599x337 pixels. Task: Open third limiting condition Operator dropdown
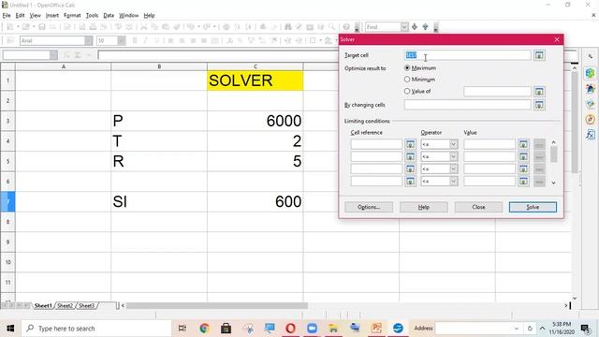pos(453,168)
